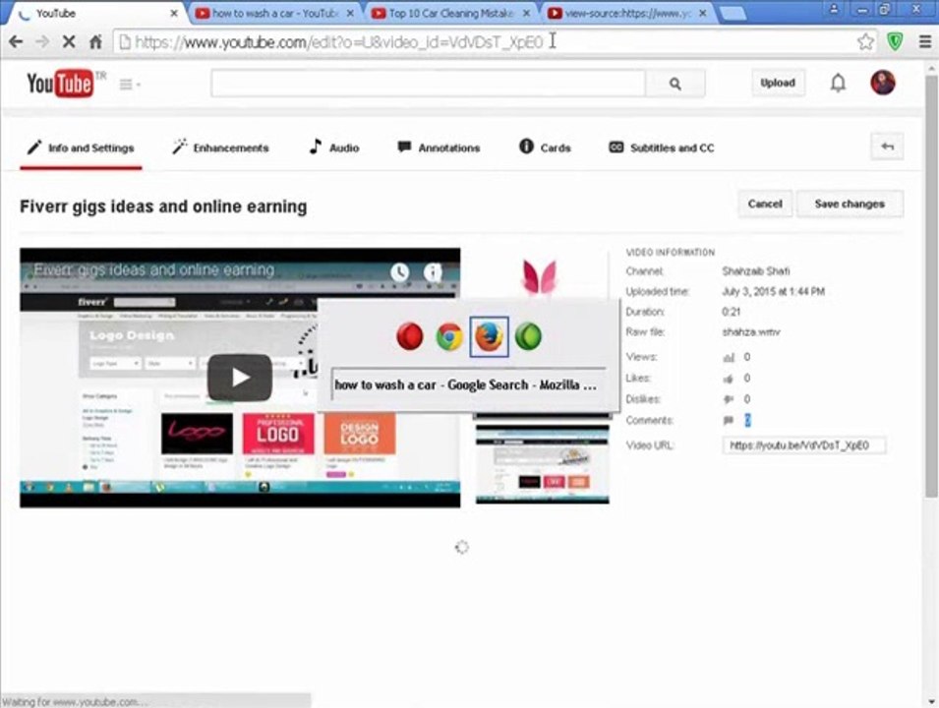Click the search magnifier button
The height and width of the screenshot is (708, 939).
point(675,84)
